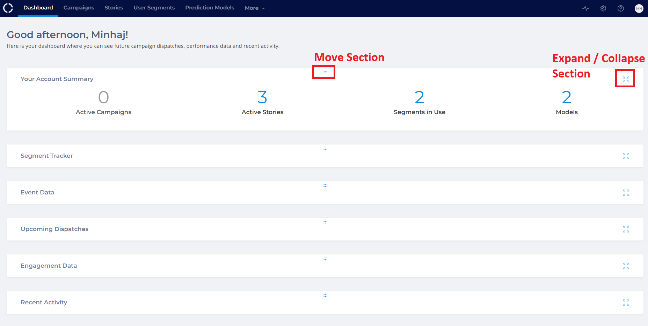Screen dimensions: 648x326
Task: Click the Good afternoon, Minhaj! heading
Action: pyautogui.click(x=67, y=35)
